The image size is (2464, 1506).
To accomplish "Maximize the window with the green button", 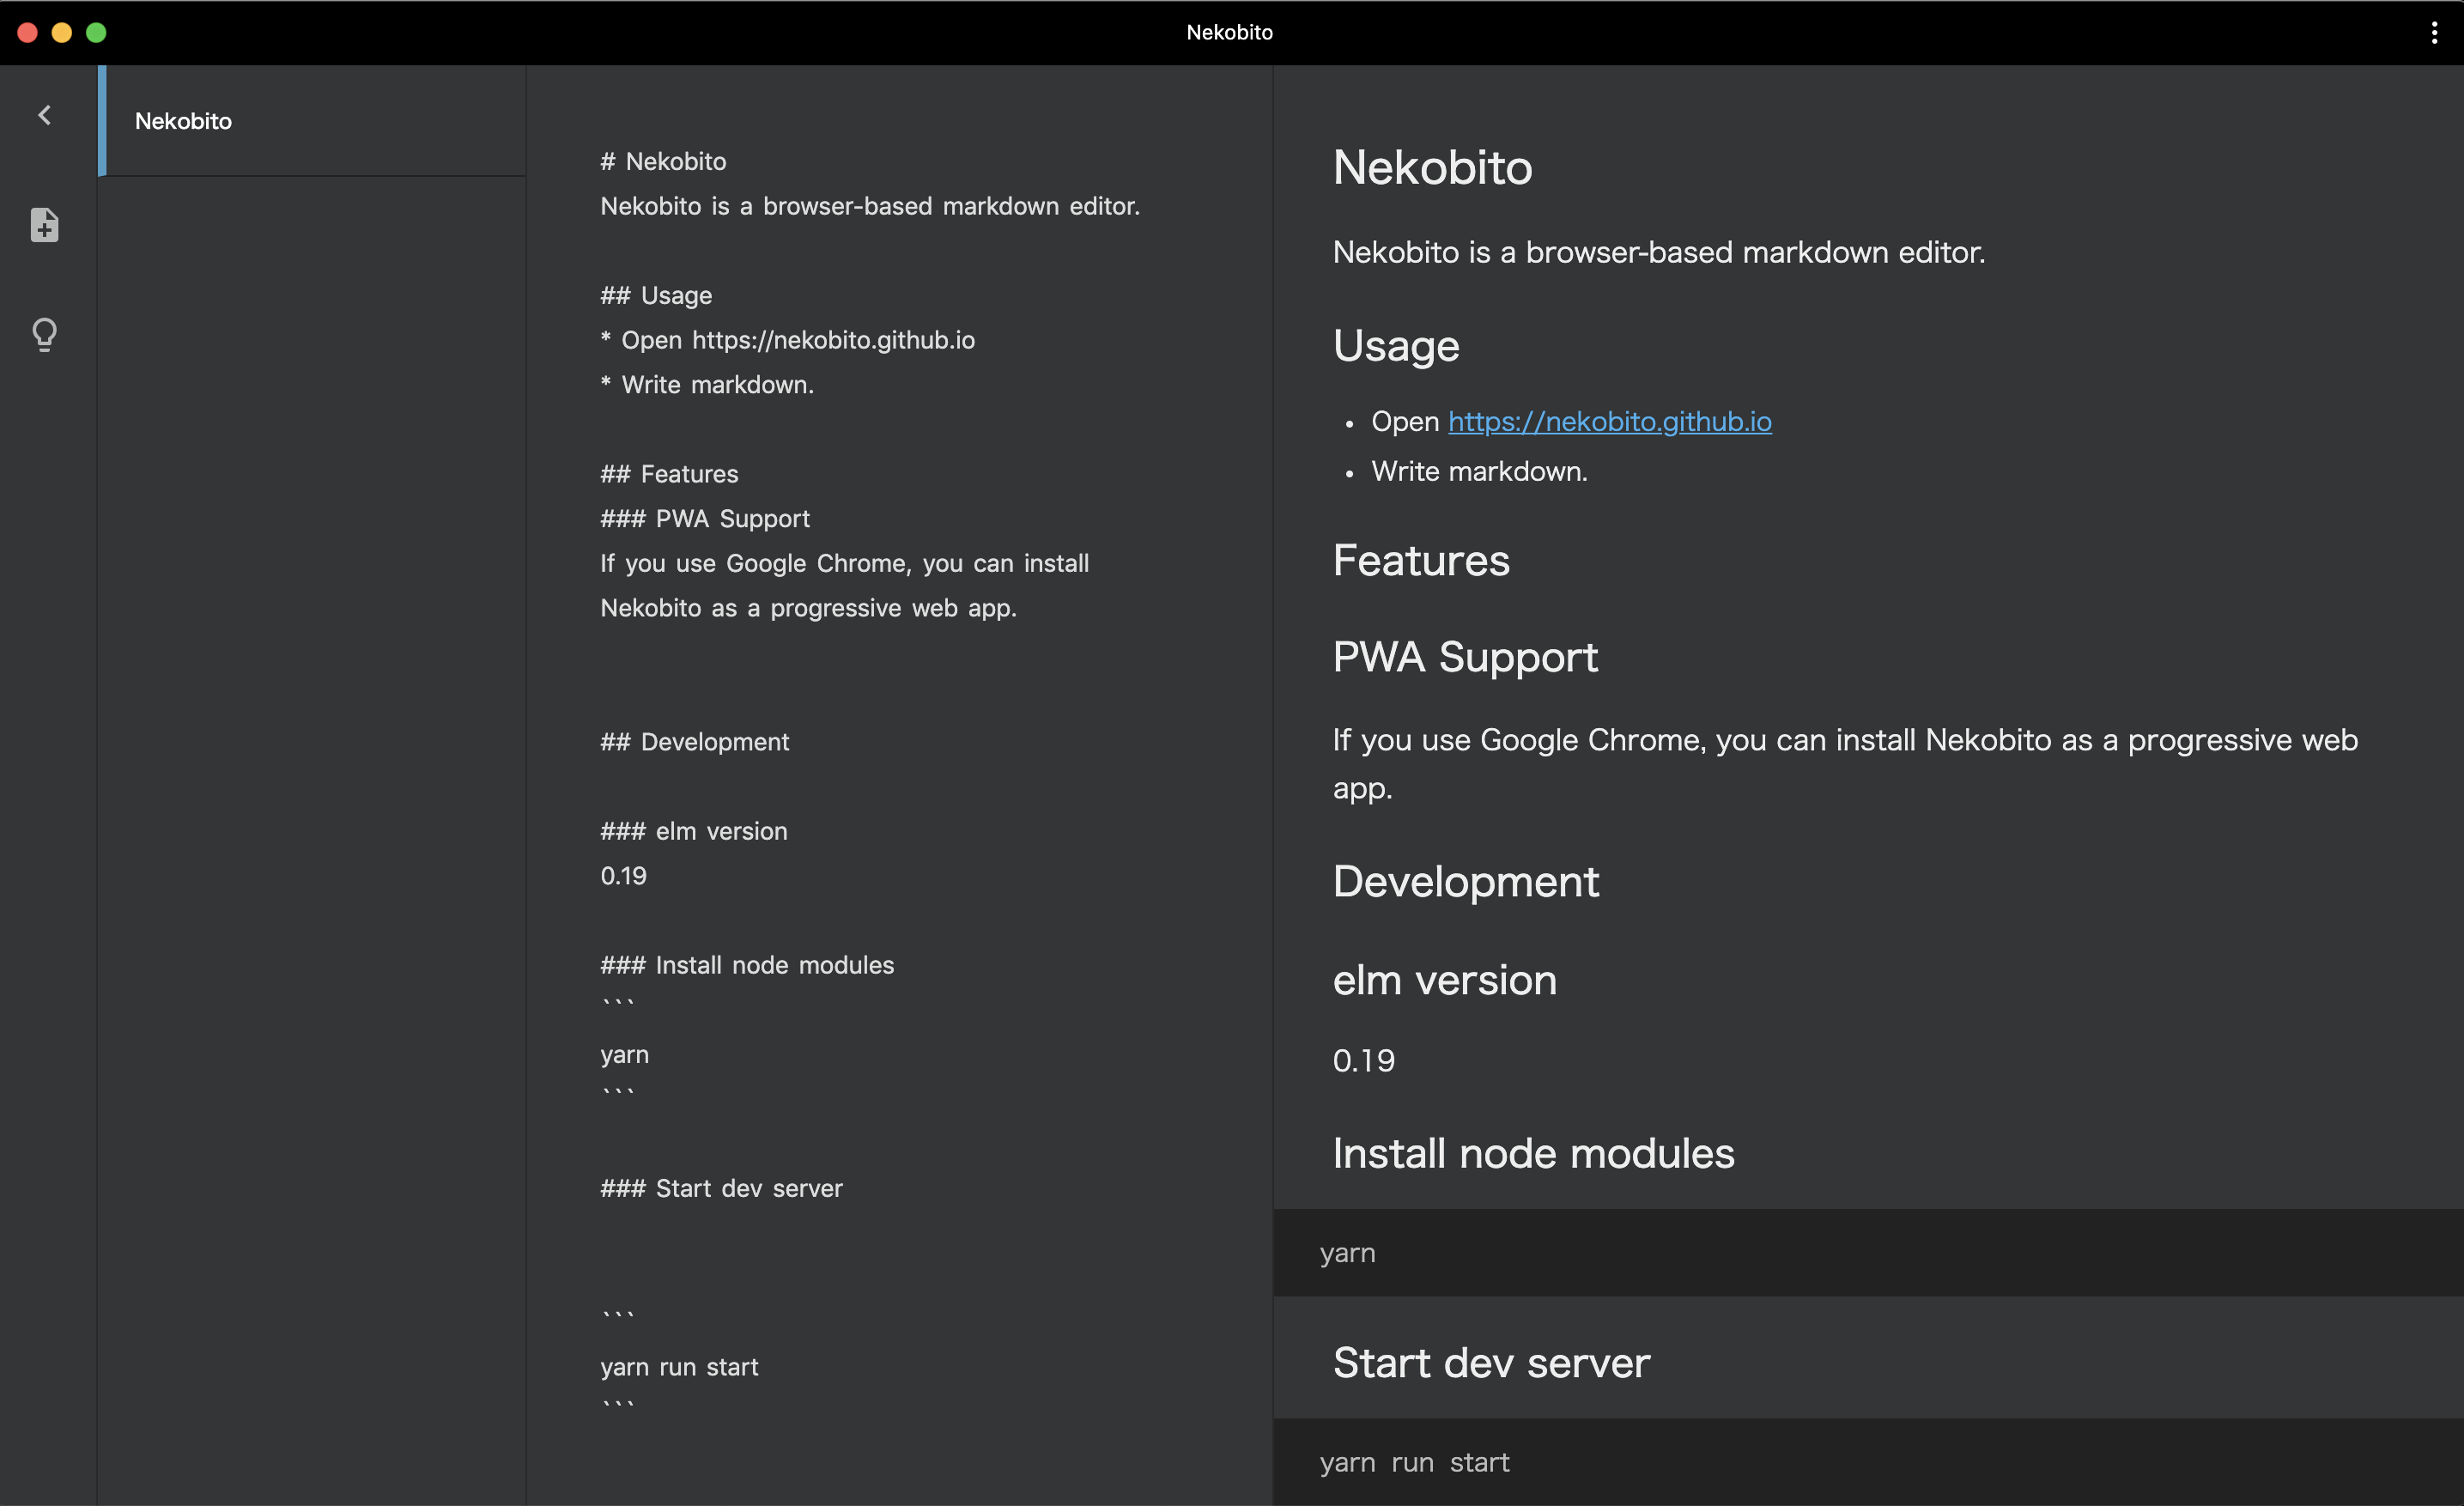I will (96, 33).
